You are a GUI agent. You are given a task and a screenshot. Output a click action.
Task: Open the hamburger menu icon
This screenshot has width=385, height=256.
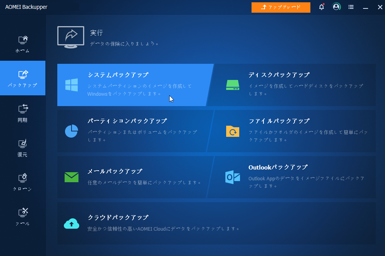(x=351, y=7)
